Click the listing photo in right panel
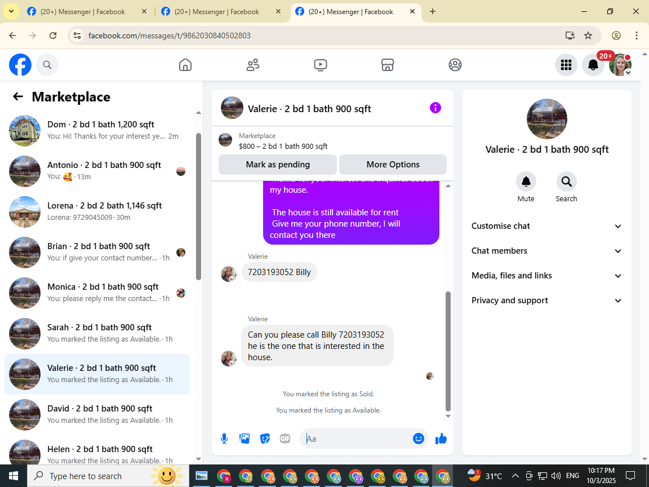Viewport: 649px width, 487px height. coord(547,119)
